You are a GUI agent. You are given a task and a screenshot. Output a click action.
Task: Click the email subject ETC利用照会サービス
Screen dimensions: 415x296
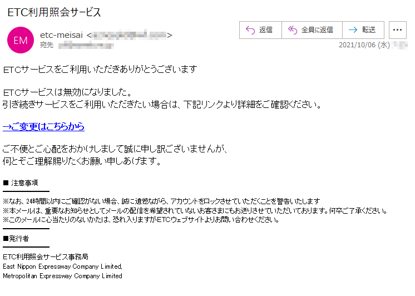(x=55, y=12)
